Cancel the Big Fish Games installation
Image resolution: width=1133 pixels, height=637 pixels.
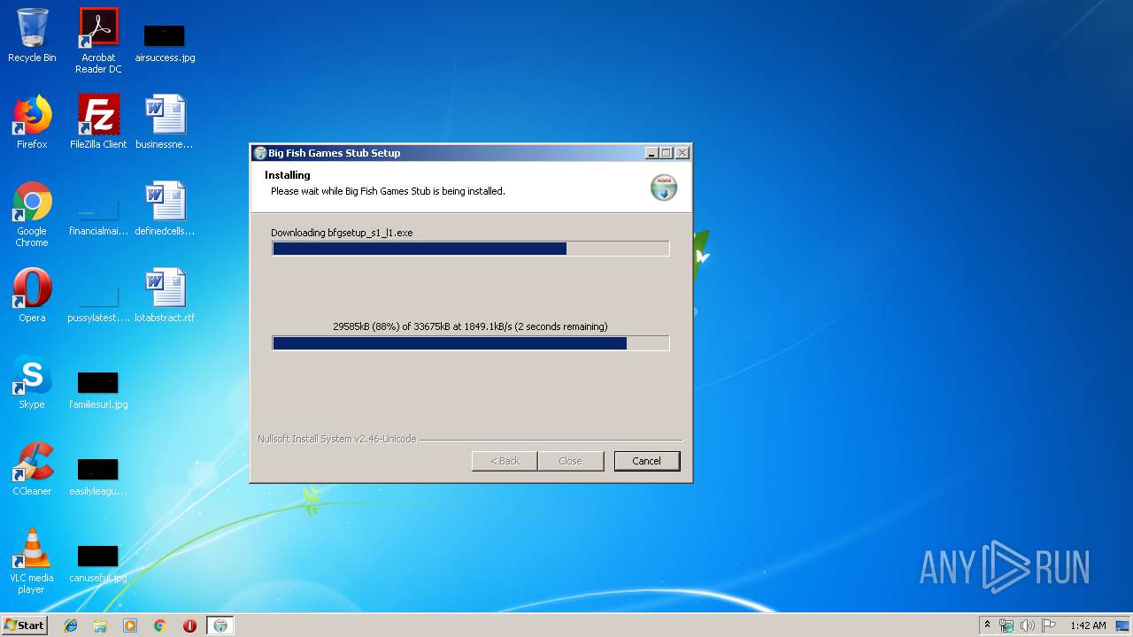(646, 461)
